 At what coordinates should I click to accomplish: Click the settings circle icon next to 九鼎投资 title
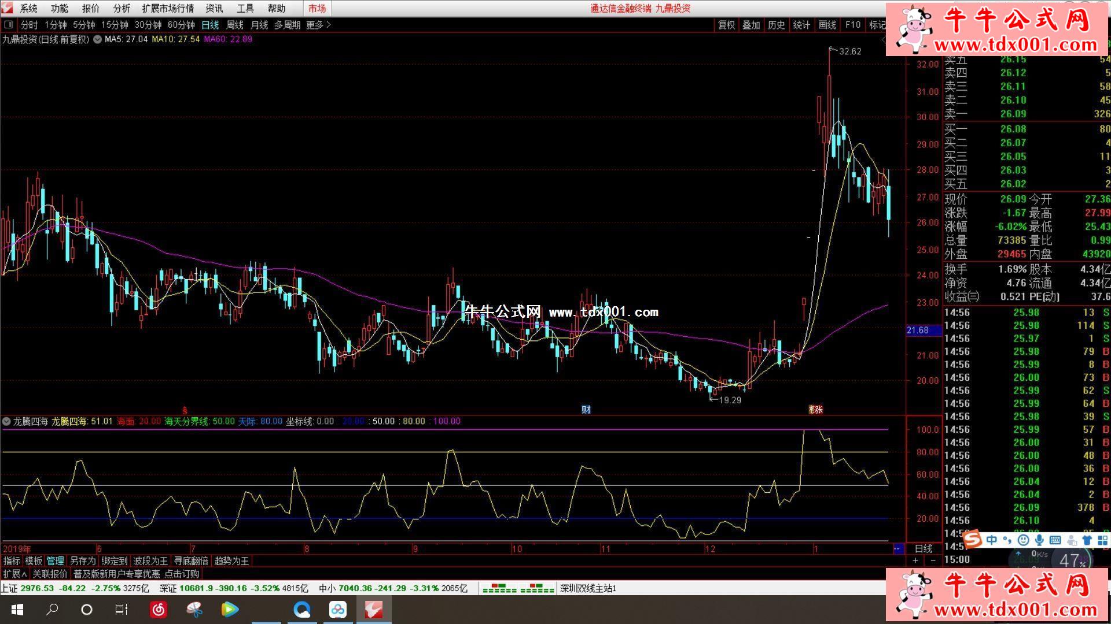(x=97, y=39)
